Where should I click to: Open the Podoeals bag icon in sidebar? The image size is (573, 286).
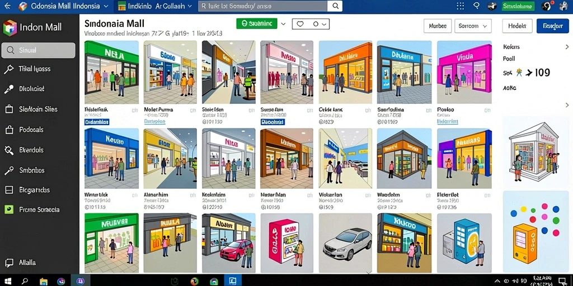[x=9, y=130]
